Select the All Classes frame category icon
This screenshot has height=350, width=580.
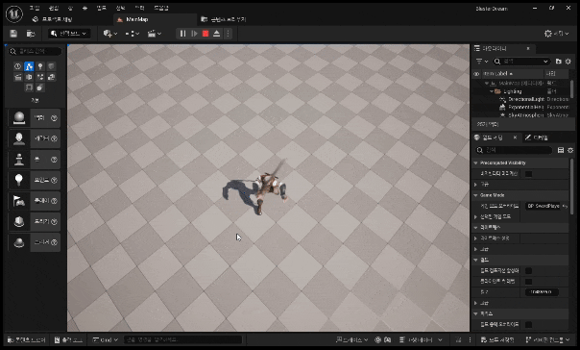click(29, 87)
